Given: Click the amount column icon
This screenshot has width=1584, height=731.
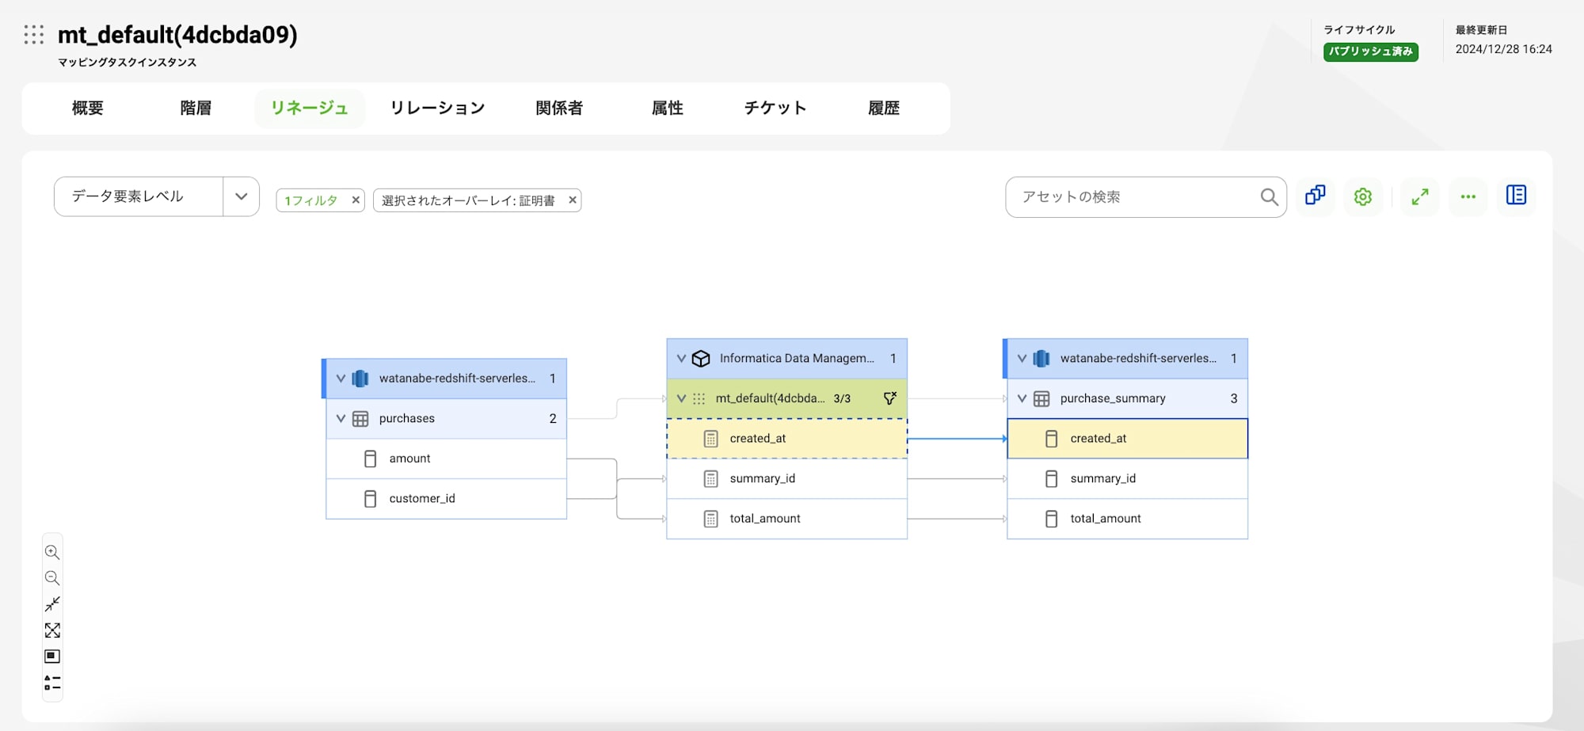Looking at the screenshot, I should pos(370,459).
